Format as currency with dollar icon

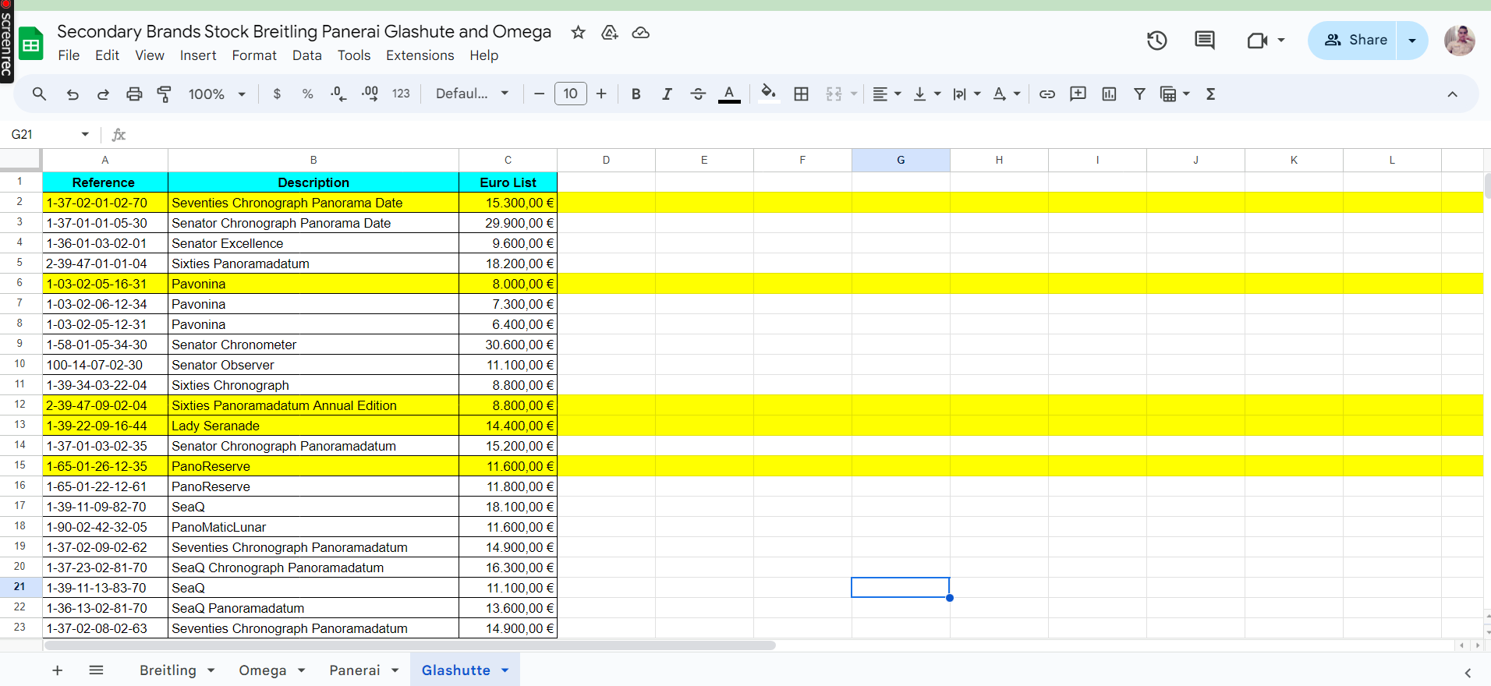pyautogui.click(x=277, y=94)
